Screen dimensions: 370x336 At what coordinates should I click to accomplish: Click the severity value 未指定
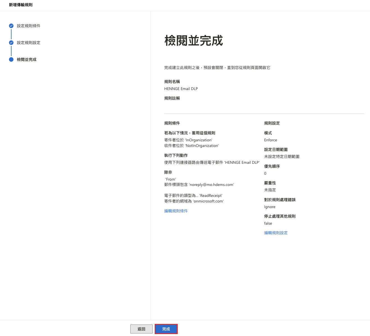[x=270, y=190]
